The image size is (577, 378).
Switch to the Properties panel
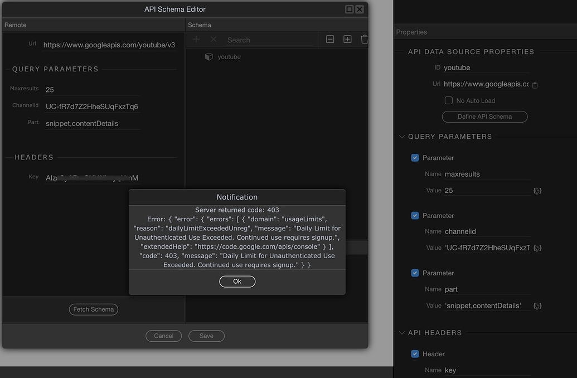point(411,32)
